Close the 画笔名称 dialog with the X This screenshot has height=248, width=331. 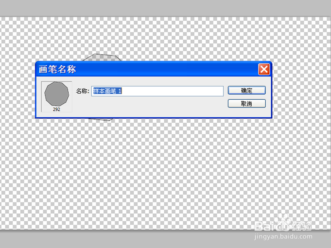(x=264, y=69)
